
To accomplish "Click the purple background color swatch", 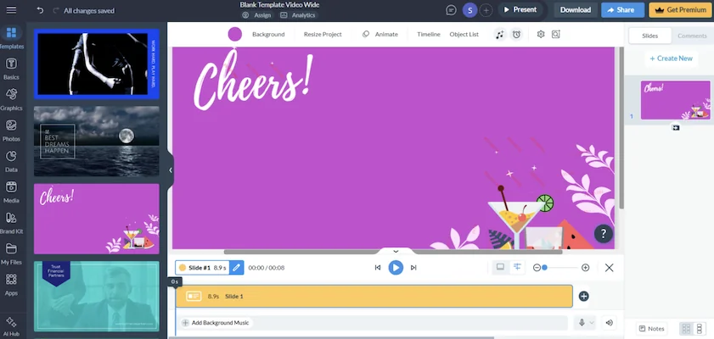I will point(235,34).
